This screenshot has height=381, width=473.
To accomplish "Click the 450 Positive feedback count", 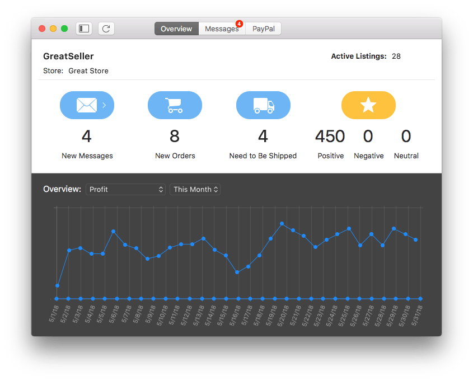I will click(330, 137).
